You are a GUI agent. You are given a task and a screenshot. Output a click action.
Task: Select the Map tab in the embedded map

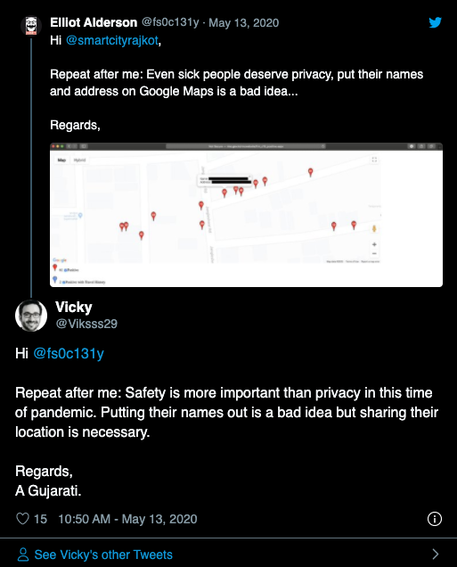pyautogui.click(x=61, y=160)
